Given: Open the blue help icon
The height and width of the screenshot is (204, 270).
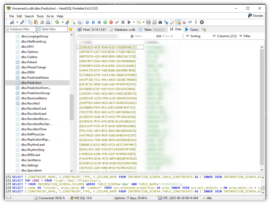Looking at the screenshot, I should click(x=87, y=22).
